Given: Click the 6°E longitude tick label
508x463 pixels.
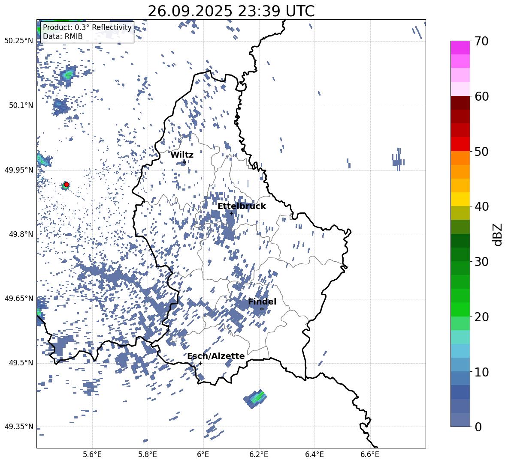Looking at the screenshot, I should point(203,454).
